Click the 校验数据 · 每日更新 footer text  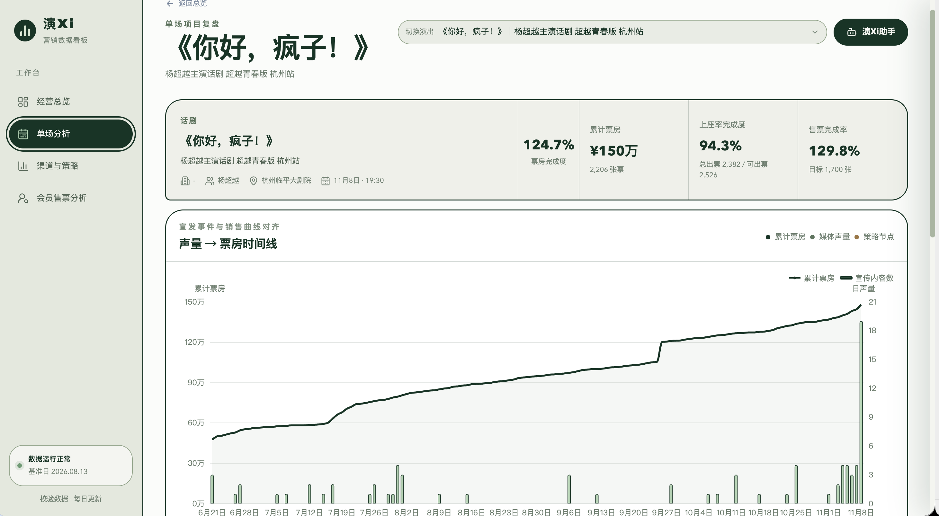71,499
